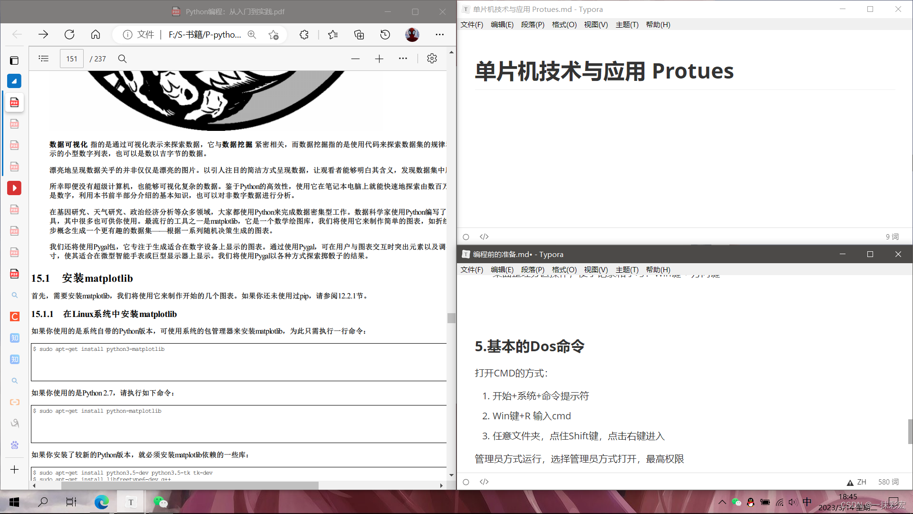The width and height of the screenshot is (913, 514).
Task: Open 主题(T) menu in 编程前的准备 window
Action: [627, 270]
